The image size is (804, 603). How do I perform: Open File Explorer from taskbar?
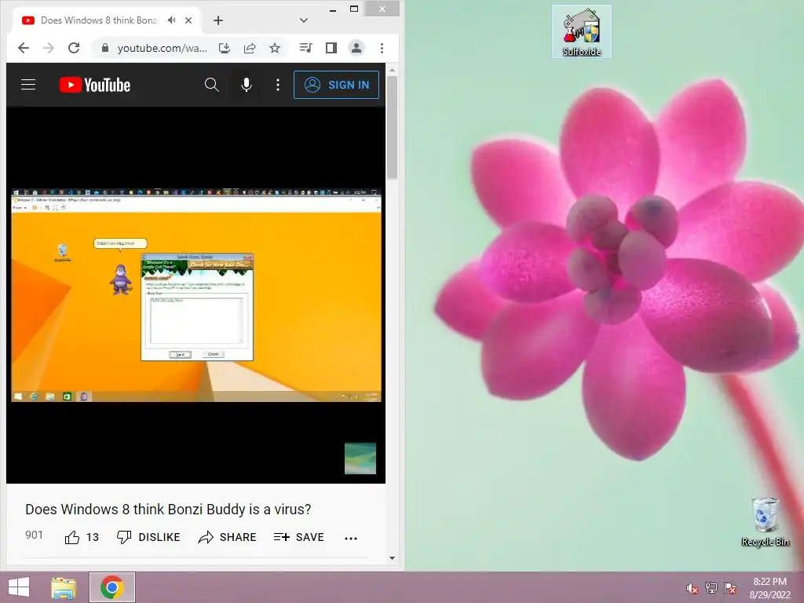64,587
